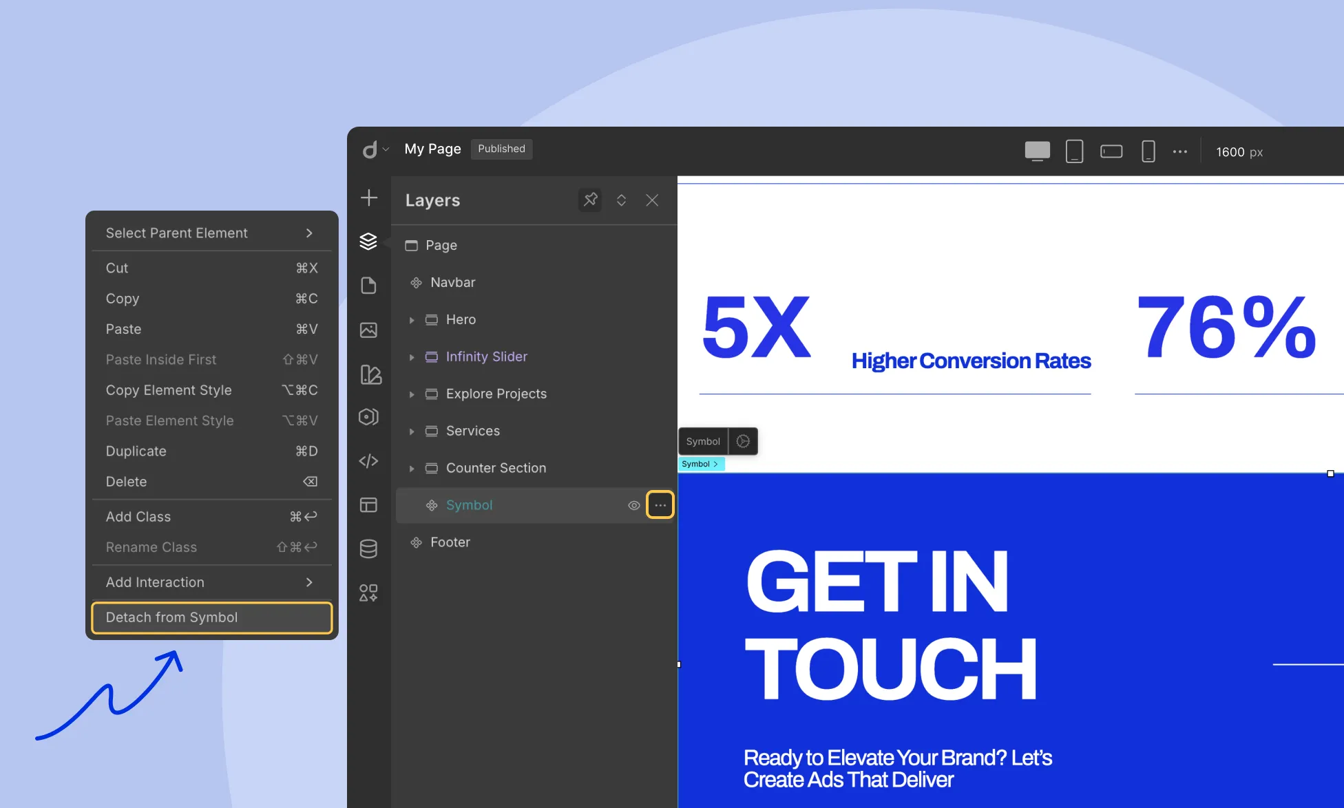Open the Components hexagon icon in sidebar

[368, 417]
